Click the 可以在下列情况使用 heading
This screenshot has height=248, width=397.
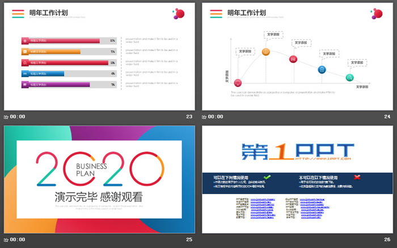(x=231, y=177)
